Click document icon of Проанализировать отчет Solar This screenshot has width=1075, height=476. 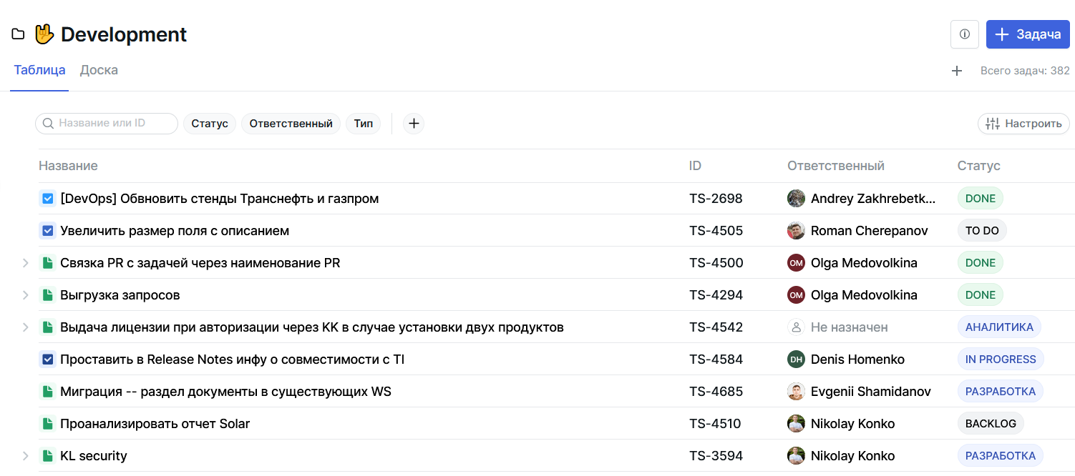(x=48, y=424)
